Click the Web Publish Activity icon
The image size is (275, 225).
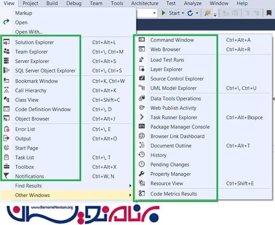point(142,107)
